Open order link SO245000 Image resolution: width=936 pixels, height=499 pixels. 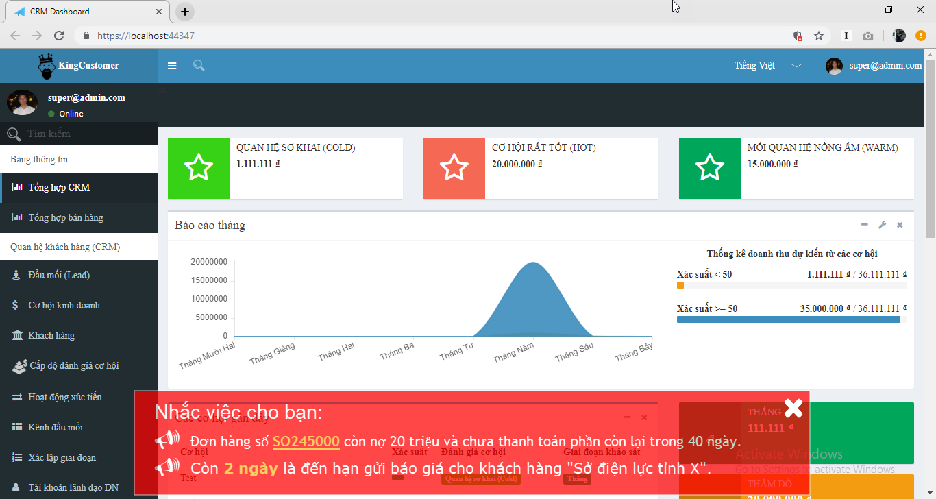pyautogui.click(x=306, y=441)
